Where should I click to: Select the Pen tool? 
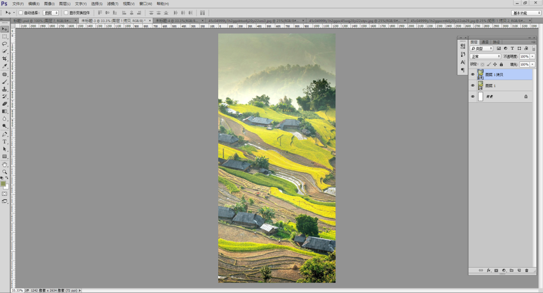pos(5,134)
